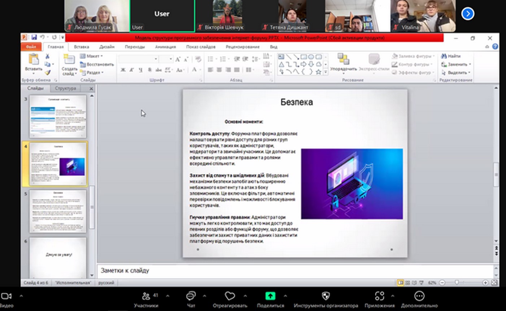
Task: Open the Structure (Структура) pane tab
Action: point(65,88)
